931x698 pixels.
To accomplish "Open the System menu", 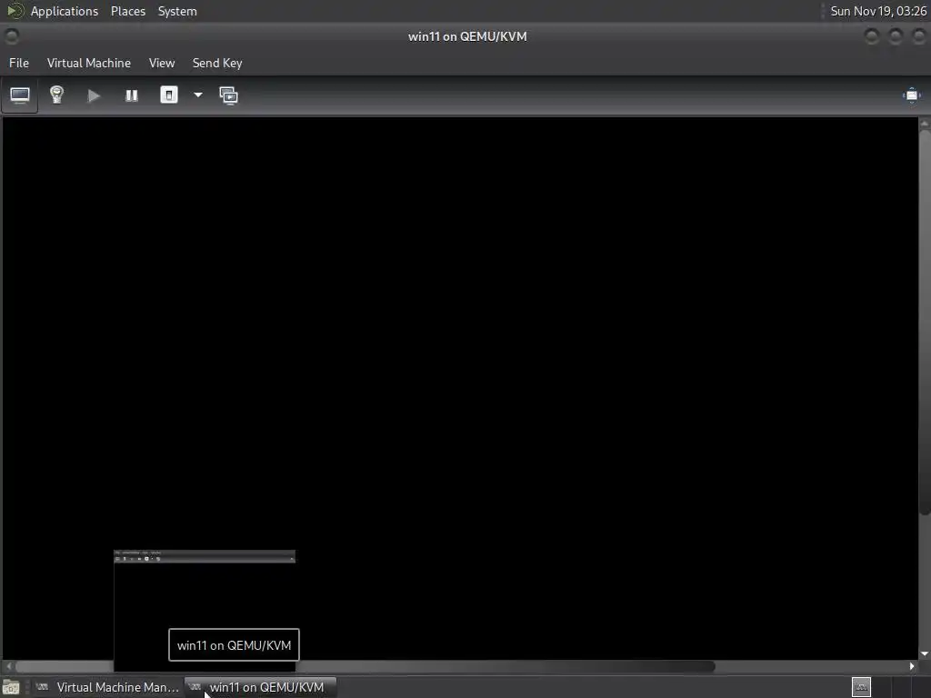I will pyautogui.click(x=177, y=11).
